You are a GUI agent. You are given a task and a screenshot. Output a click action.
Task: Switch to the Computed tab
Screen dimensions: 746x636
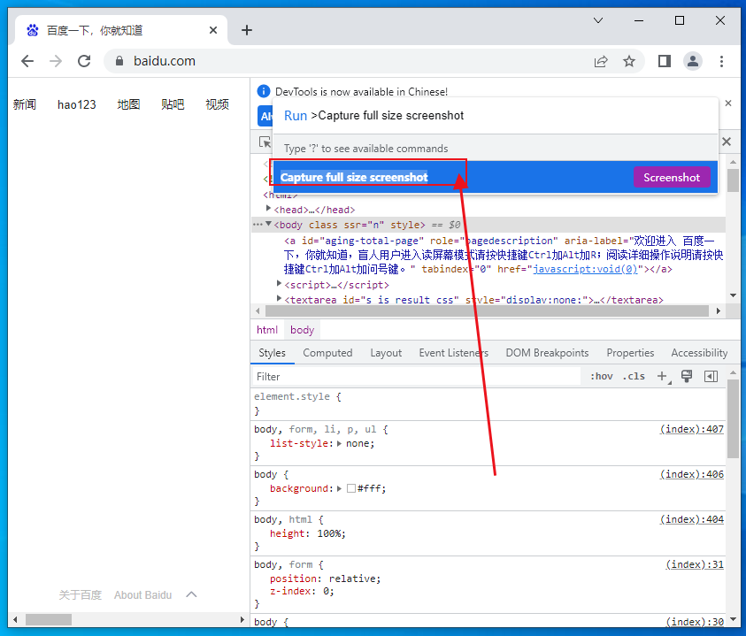(327, 353)
